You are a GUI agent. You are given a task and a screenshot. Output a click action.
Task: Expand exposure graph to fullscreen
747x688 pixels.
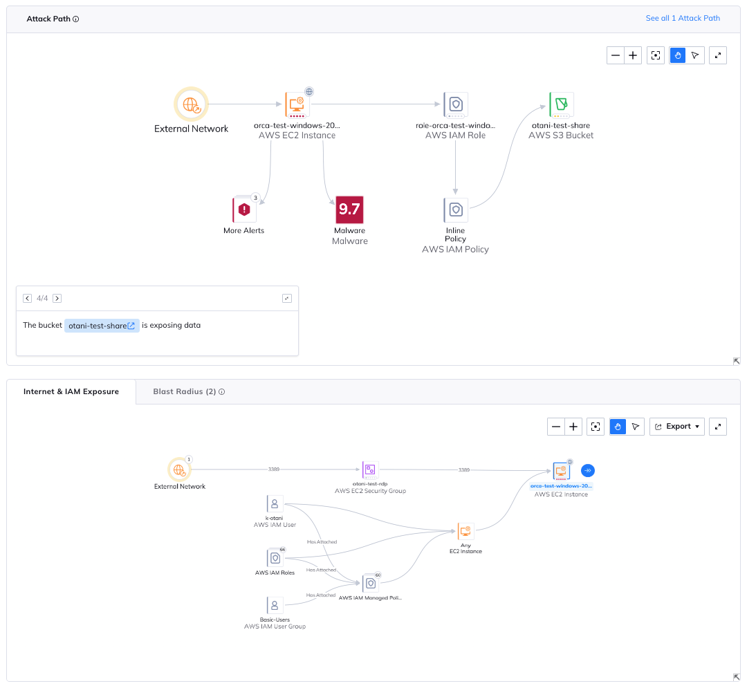717,427
